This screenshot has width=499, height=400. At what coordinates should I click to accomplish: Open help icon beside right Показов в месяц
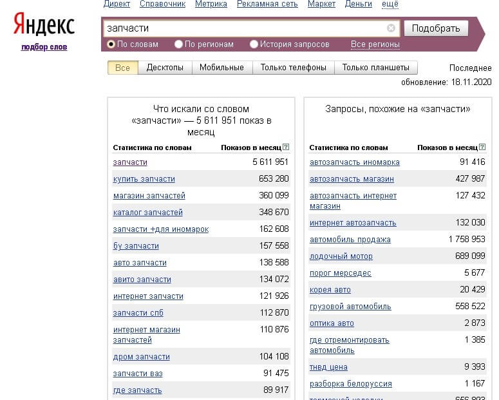[482, 147]
